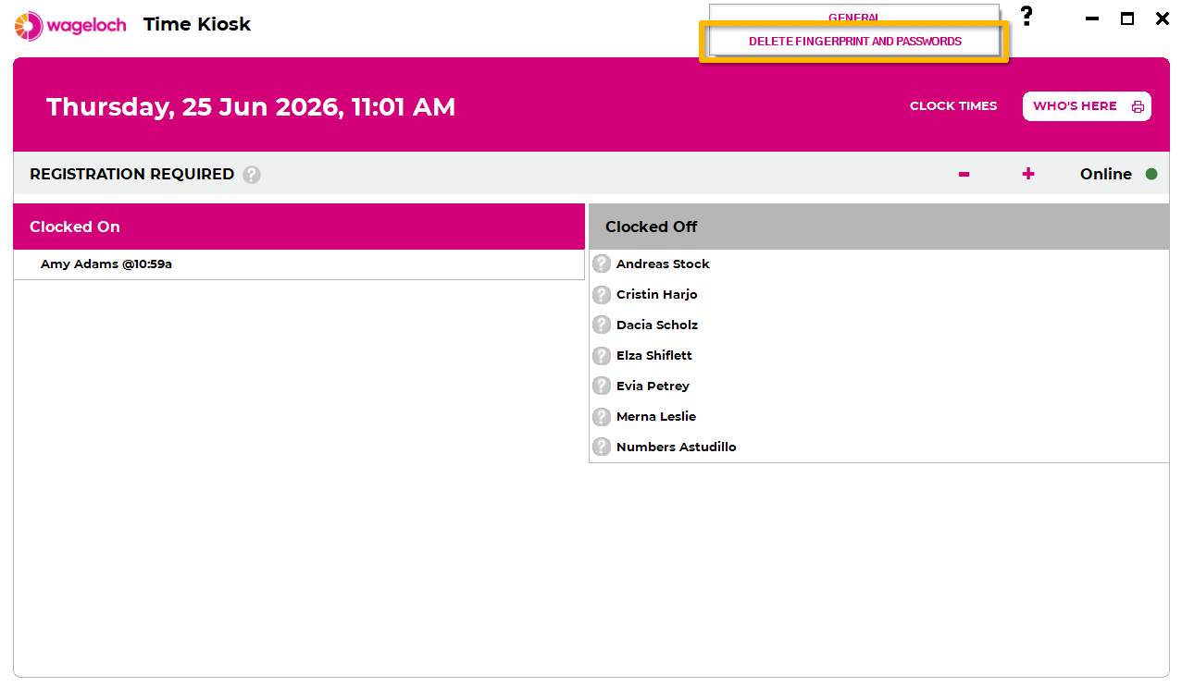Open the Clock Times view
The height and width of the screenshot is (687, 1182).
click(x=953, y=106)
